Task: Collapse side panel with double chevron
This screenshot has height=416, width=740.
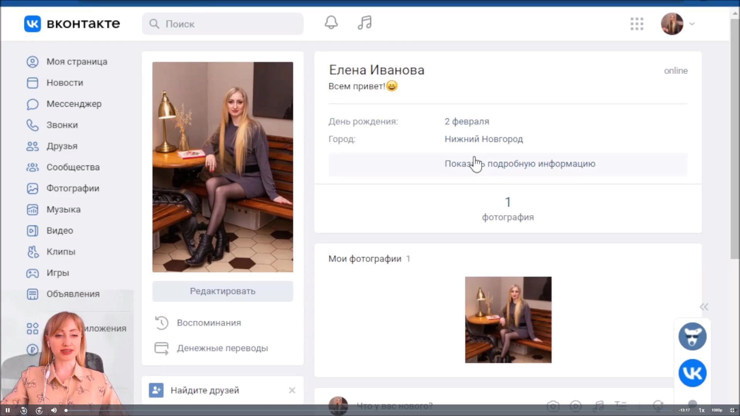Action: [x=704, y=307]
